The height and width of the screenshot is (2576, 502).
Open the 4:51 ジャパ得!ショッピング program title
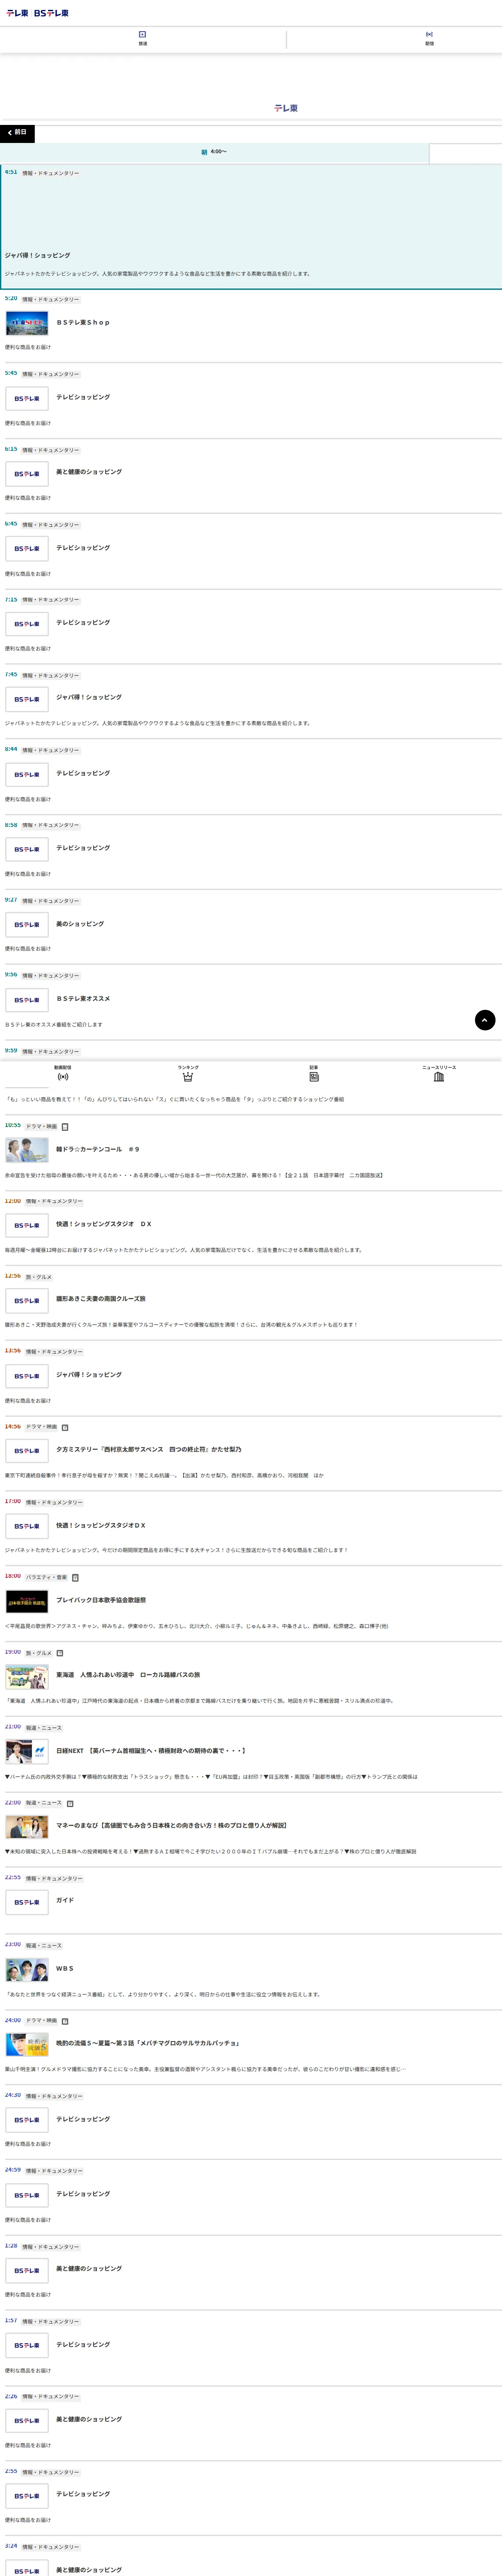[x=38, y=256]
